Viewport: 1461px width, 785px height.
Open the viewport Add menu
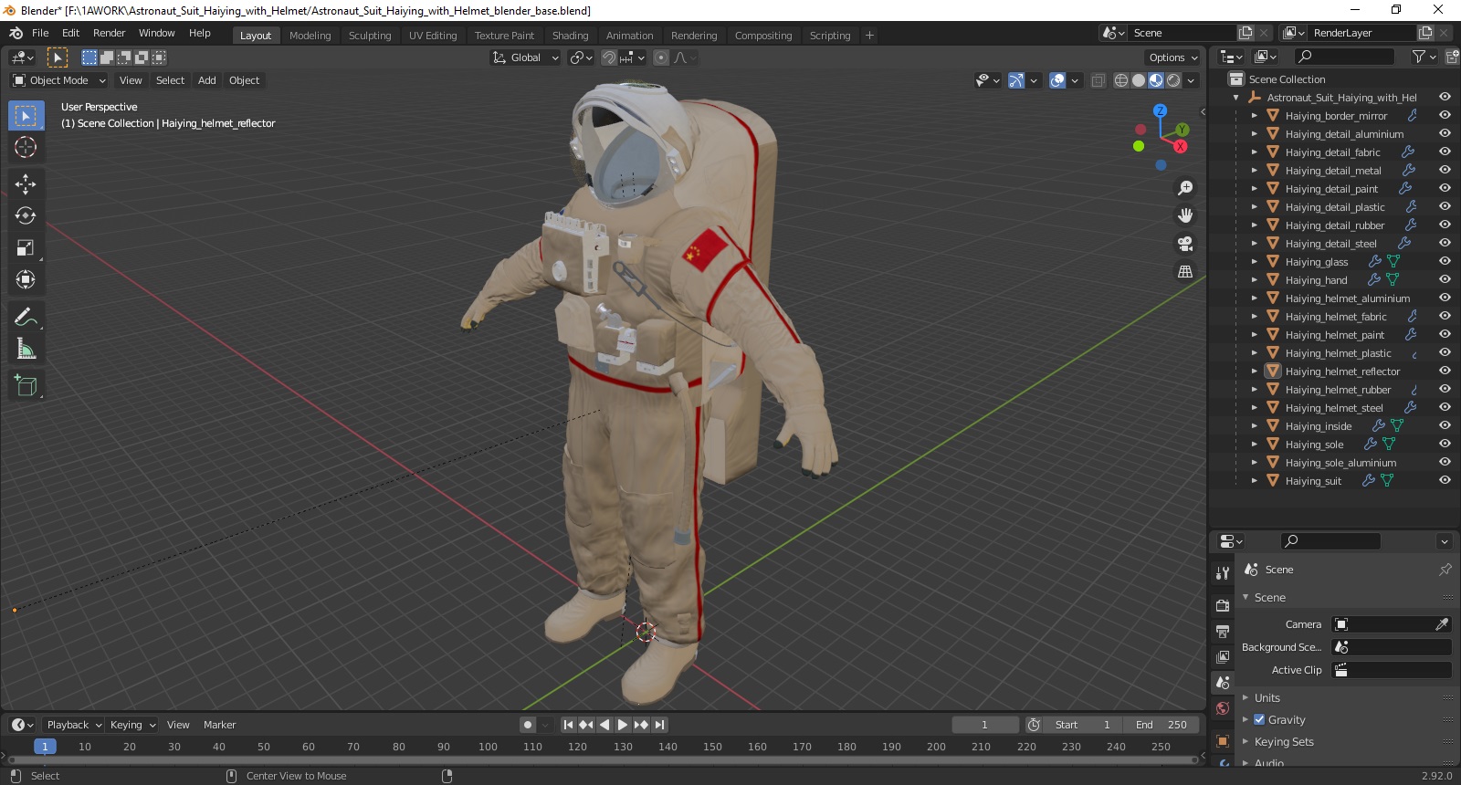(207, 80)
